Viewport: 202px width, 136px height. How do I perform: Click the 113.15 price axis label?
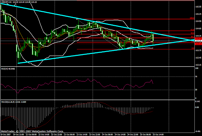point(198,65)
